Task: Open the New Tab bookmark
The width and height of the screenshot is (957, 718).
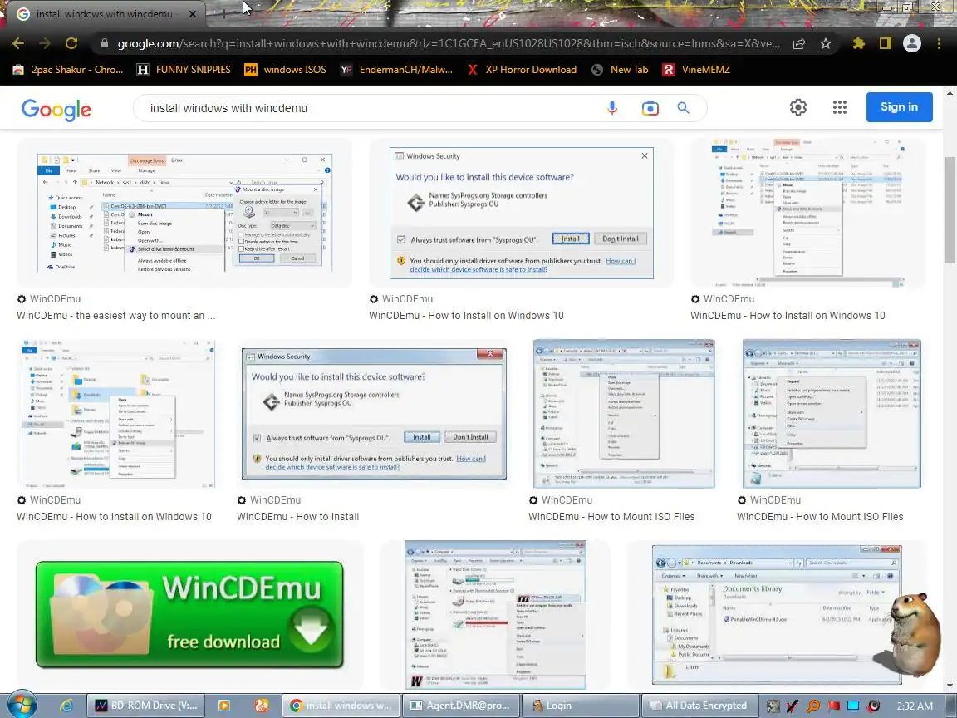Action: pos(620,70)
